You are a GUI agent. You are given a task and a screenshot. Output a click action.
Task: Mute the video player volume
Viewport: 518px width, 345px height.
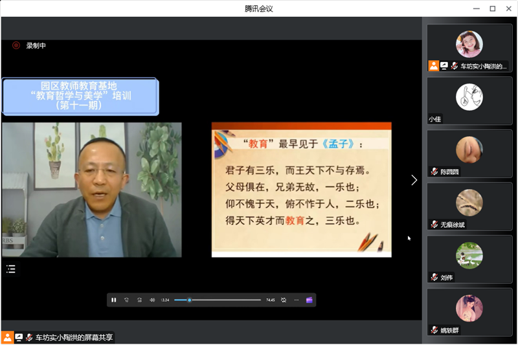click(x=152, y=300)
